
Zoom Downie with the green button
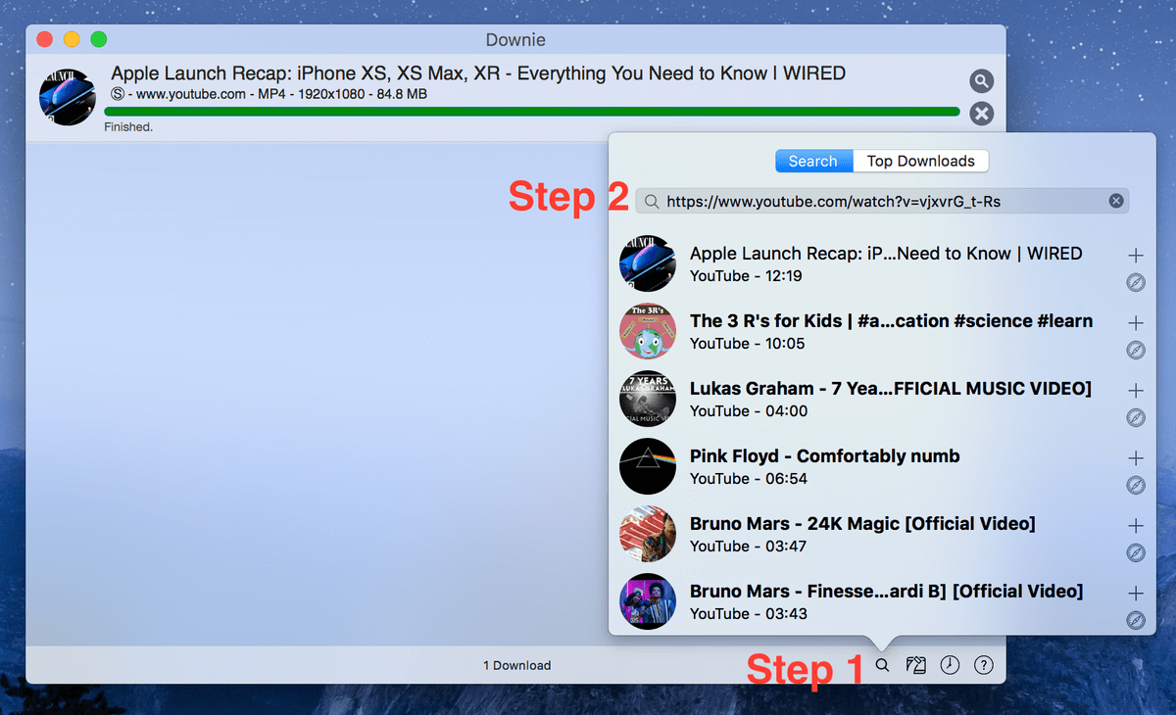click(98, 39)
